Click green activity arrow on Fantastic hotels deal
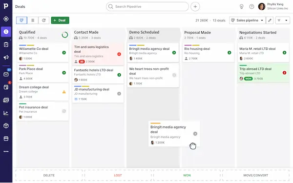The width and height of the screenshot is (293, 183). pos(119,75)
